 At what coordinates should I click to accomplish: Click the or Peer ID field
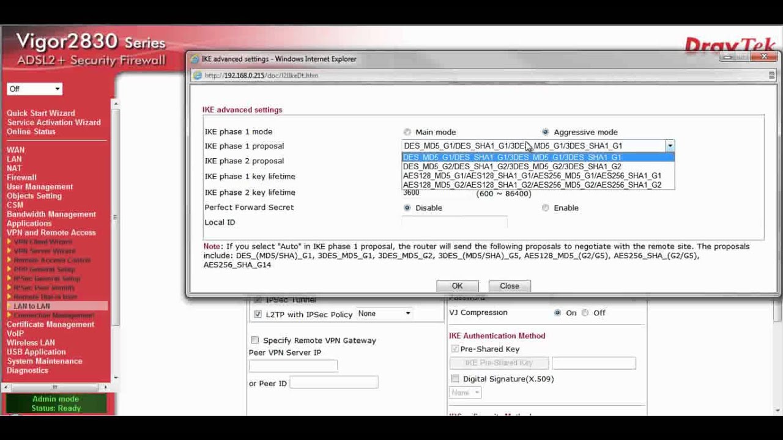334,383
